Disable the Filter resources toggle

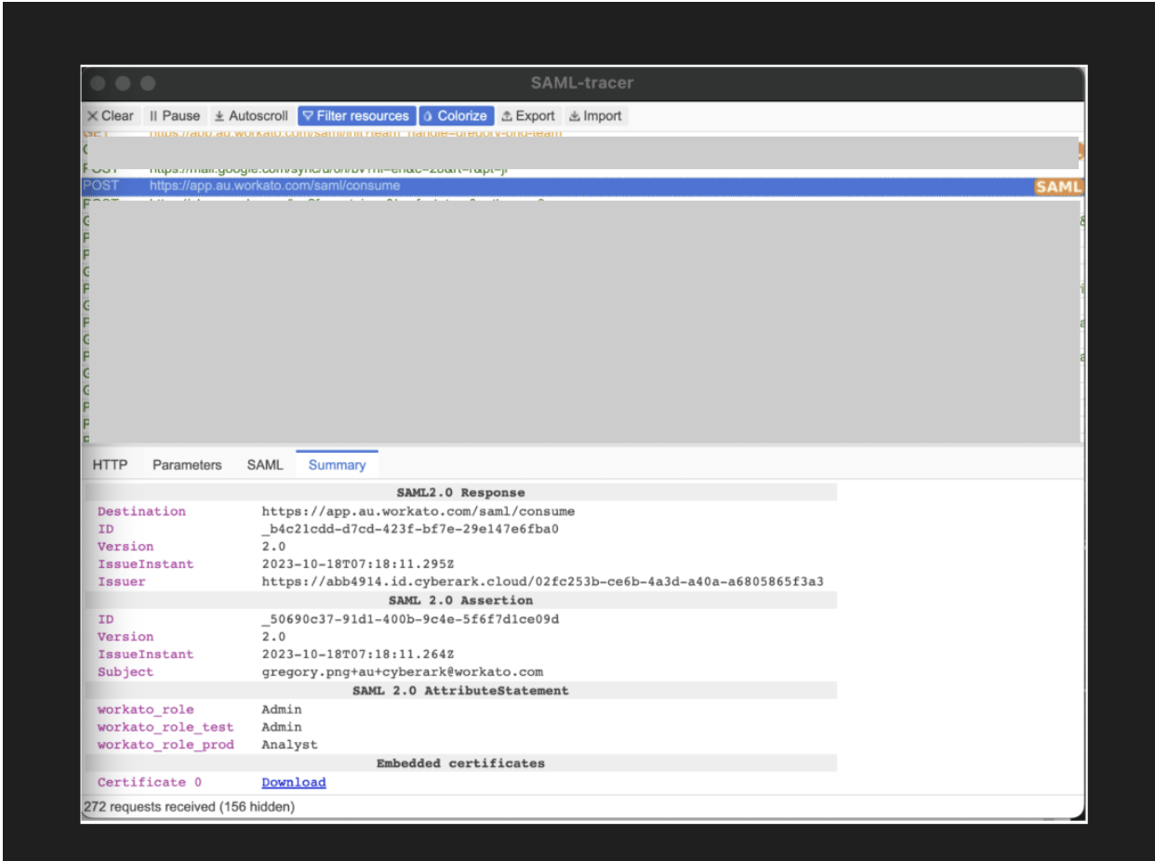(x=355, y=115)
